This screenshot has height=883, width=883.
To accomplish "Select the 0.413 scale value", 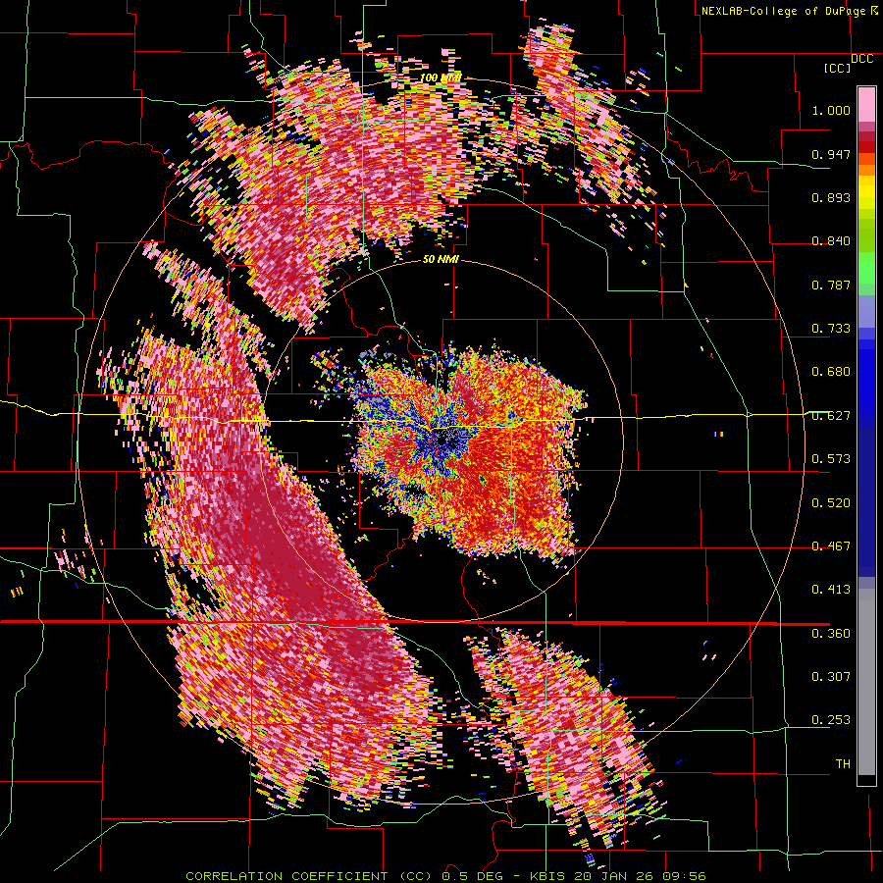I will pos(831,590).
